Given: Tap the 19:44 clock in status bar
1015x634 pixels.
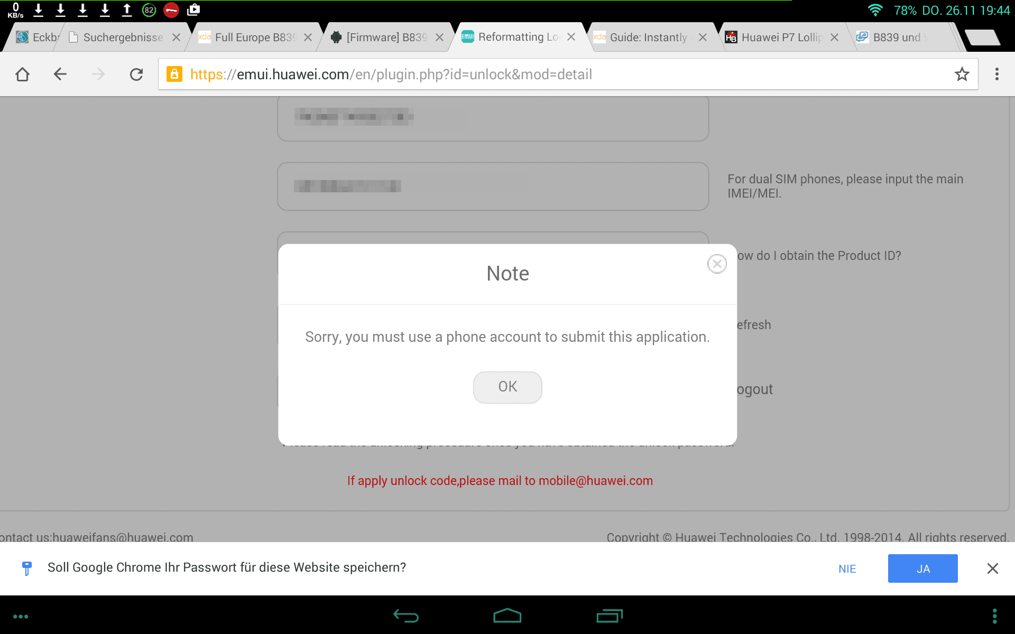Looking at the screenshot, I should coord(995,11).
